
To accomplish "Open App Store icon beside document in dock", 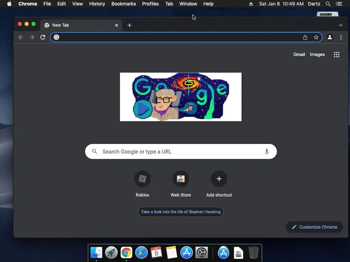I will [x=224, y=253].
